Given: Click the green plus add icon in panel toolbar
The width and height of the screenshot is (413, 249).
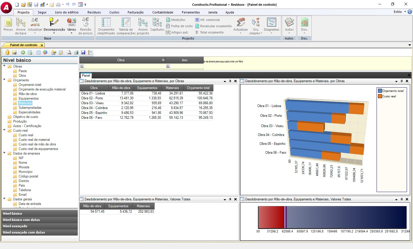Looking at the screenshot, I should 23,52.
